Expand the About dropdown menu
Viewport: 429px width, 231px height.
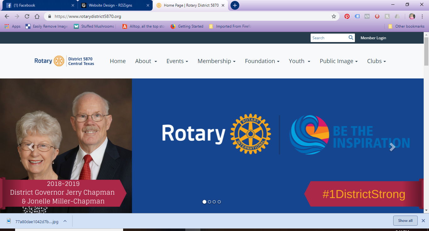click(x=146, y=61)
